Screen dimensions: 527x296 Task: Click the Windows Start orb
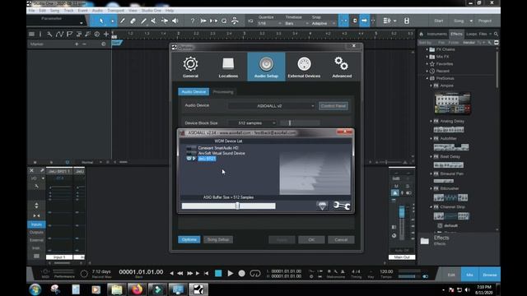click(35, 289)
